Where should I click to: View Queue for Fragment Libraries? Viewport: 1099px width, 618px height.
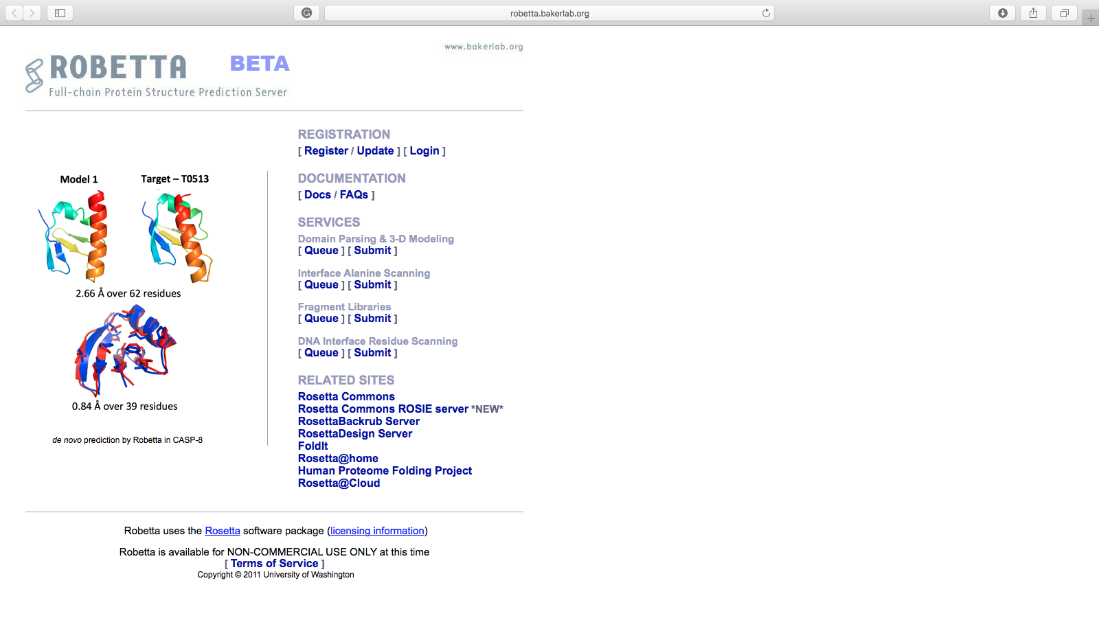(321, 319)
